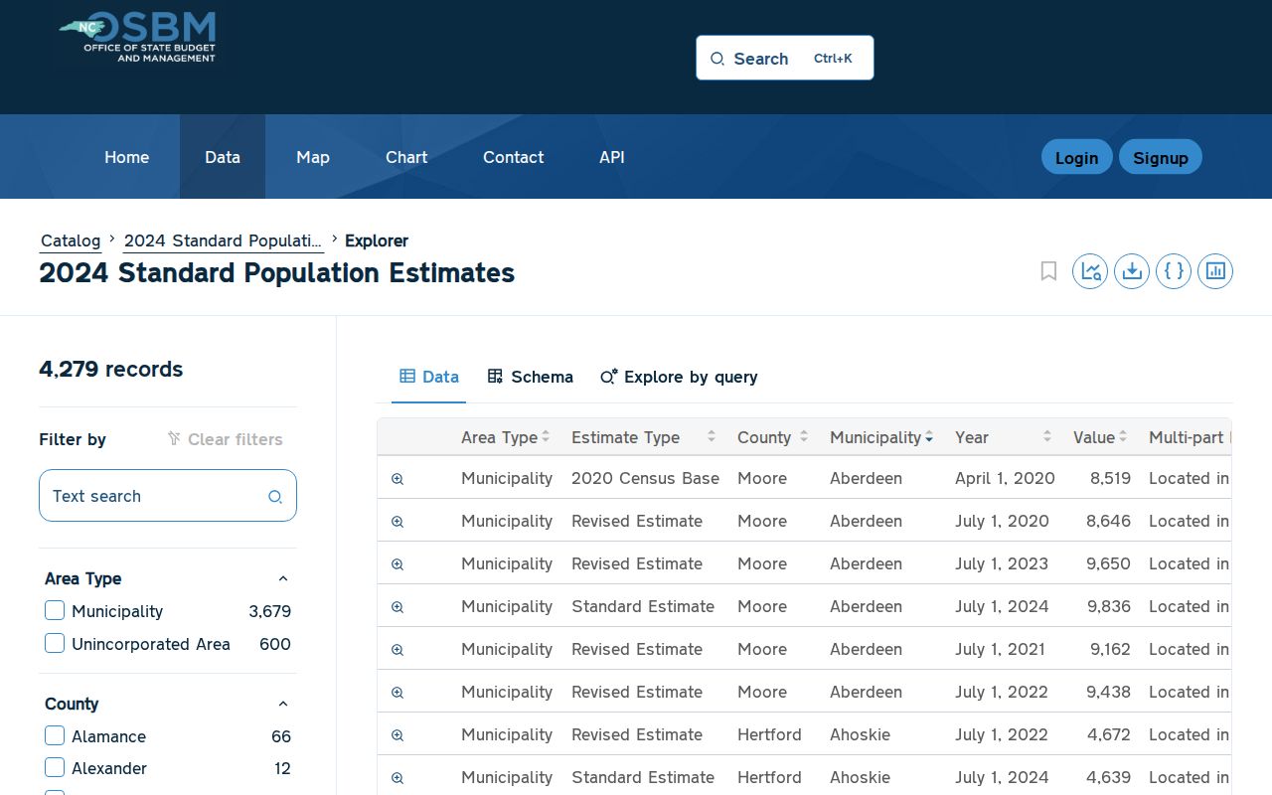View details of Aberdeen July 1, 2023 row
The width and height of the screenshot is (1272, 795).
point(397,564)
